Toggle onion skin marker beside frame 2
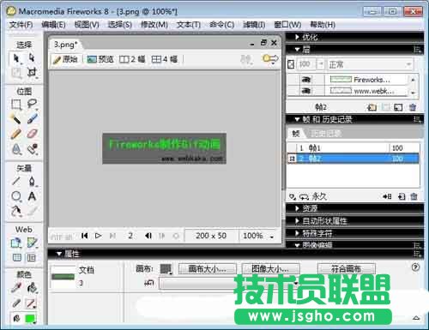Screen dimensions: 429x330 click(x=292, y=159)
